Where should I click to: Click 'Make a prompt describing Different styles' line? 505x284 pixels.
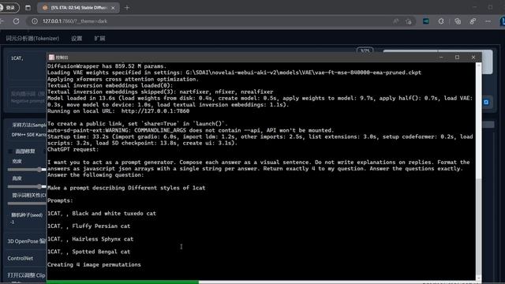(x=126, y=188)
